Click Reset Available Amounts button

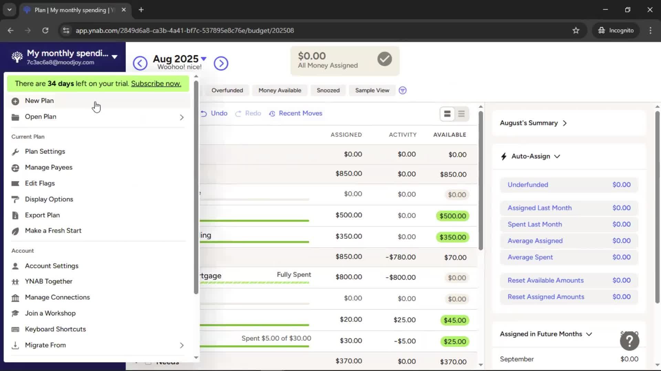click(569, 280)
